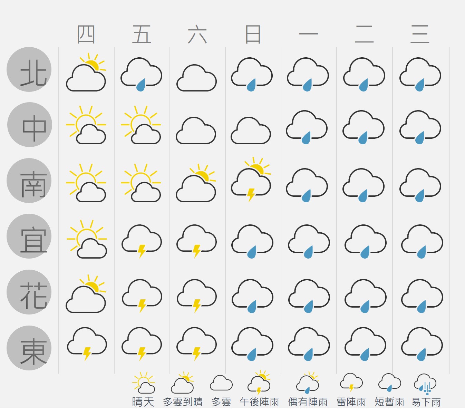Screen dimensions: 465x416
Task: Click the 六 Saturday column header
Action: 197,35
